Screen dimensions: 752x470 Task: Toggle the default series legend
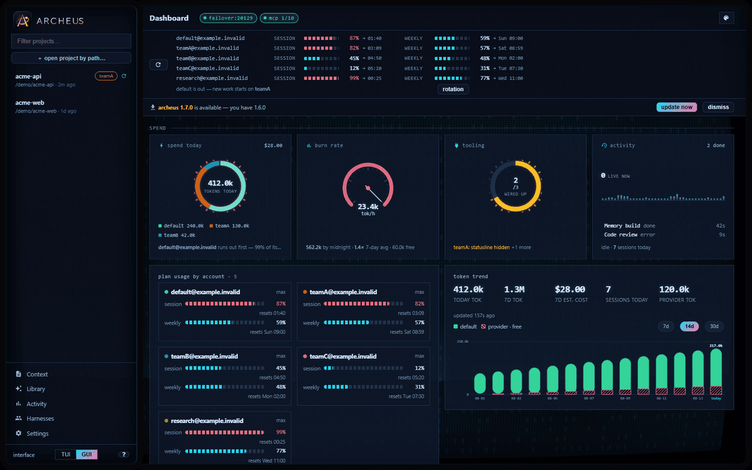(465, 327)
